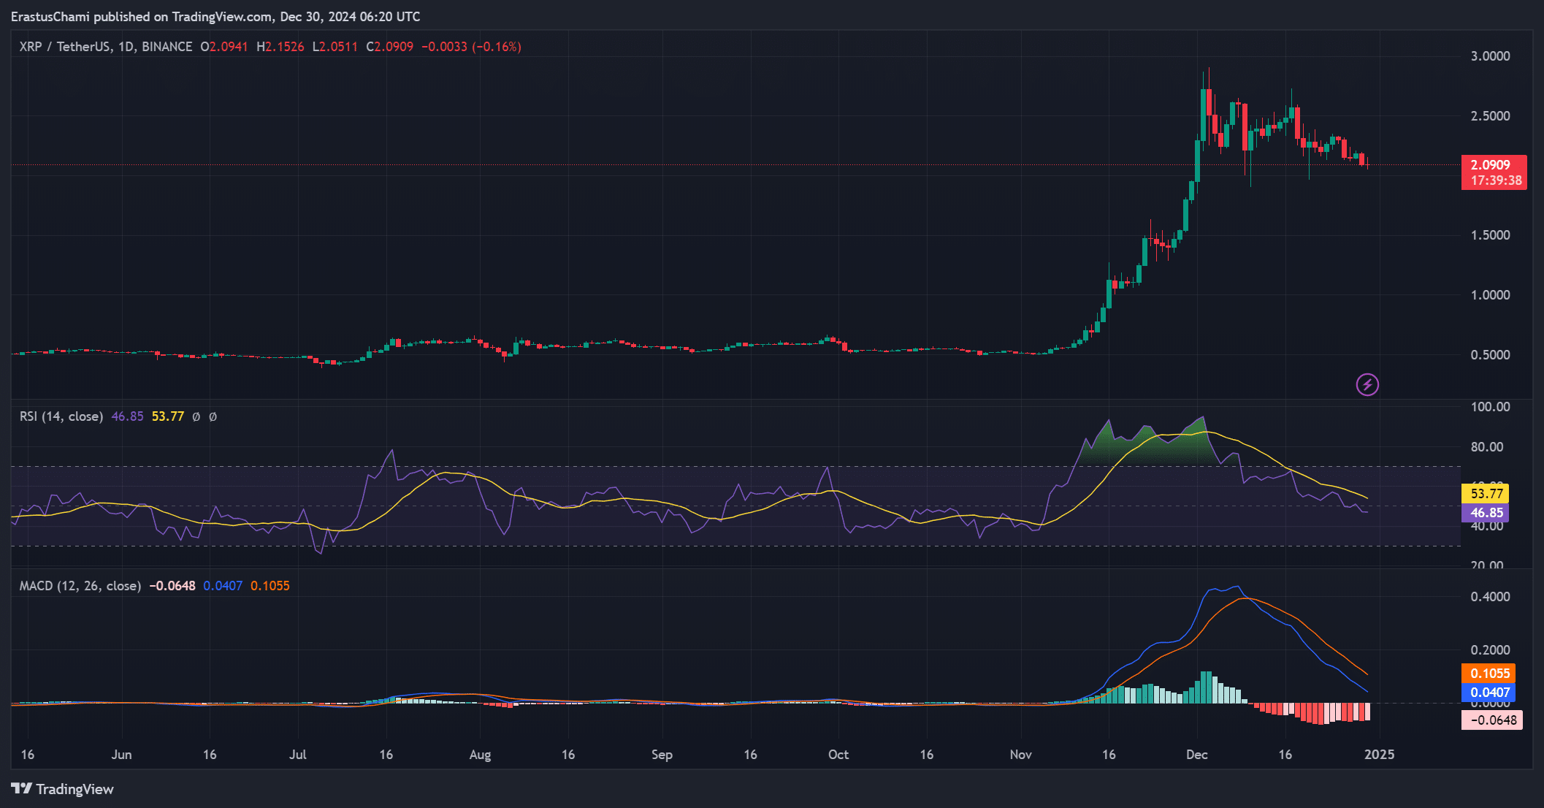Click the blue MACD label 0.0407
The image size is (1544, 808).
pyautogui.click(x=1488, y=693)
